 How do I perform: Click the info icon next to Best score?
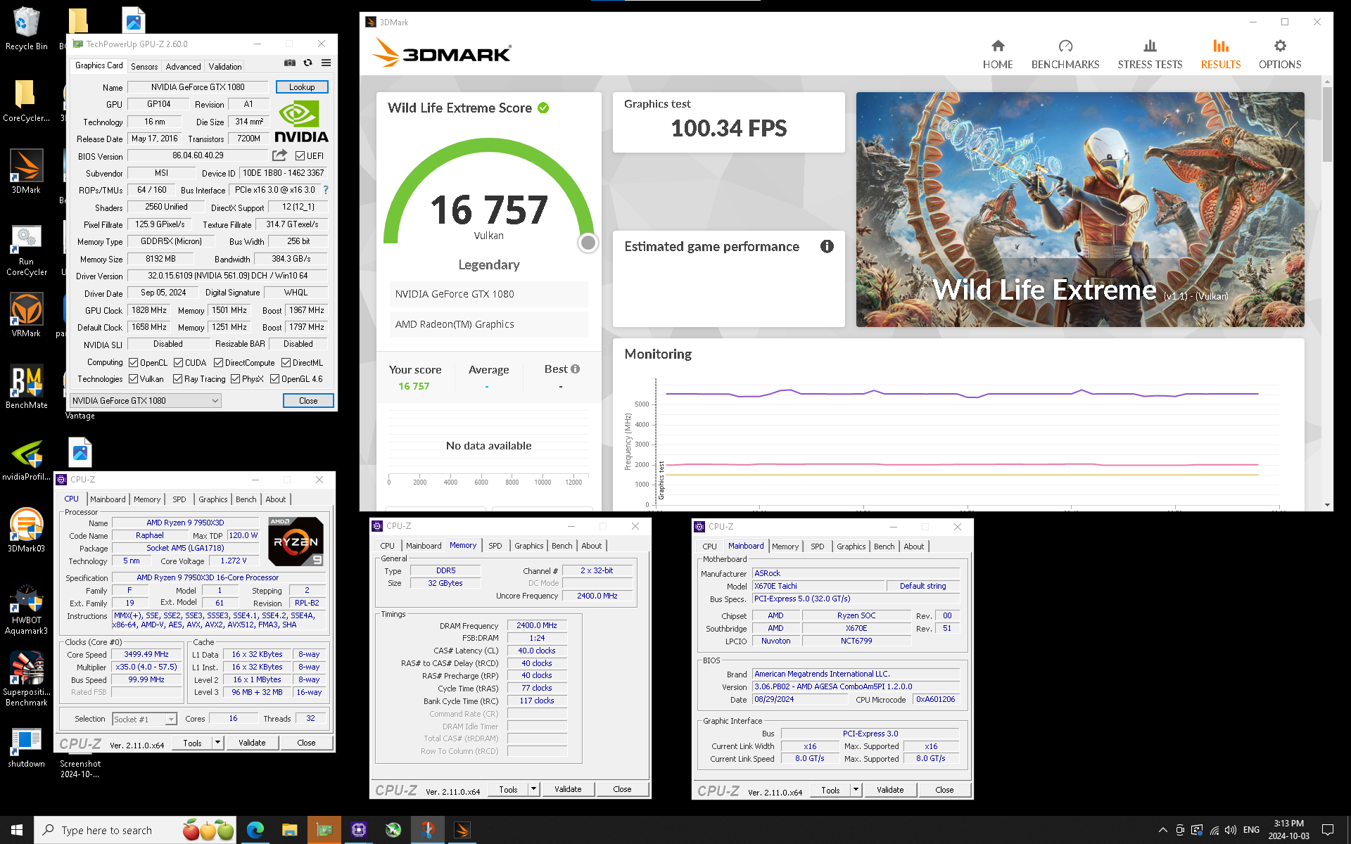575,369
